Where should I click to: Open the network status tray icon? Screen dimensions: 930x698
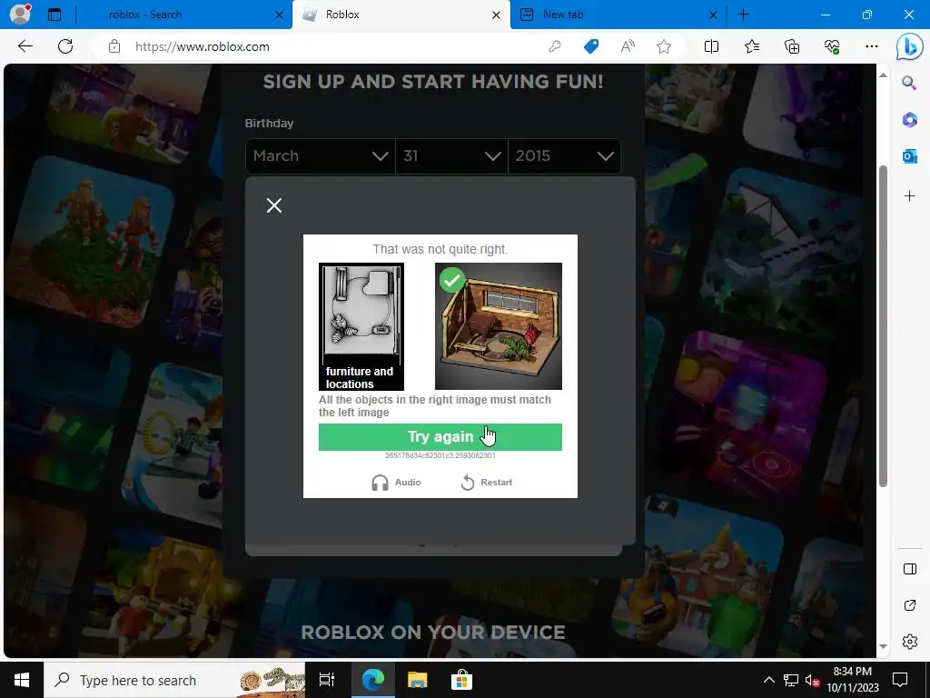[x=791, y=680]
